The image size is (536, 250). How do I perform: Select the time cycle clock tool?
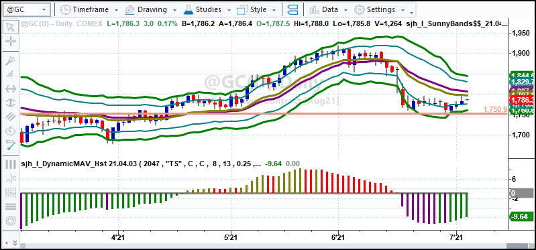(11, 131)
